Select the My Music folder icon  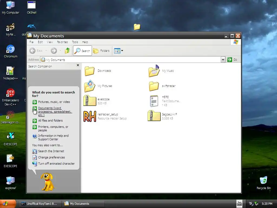(x=154, y=71)
